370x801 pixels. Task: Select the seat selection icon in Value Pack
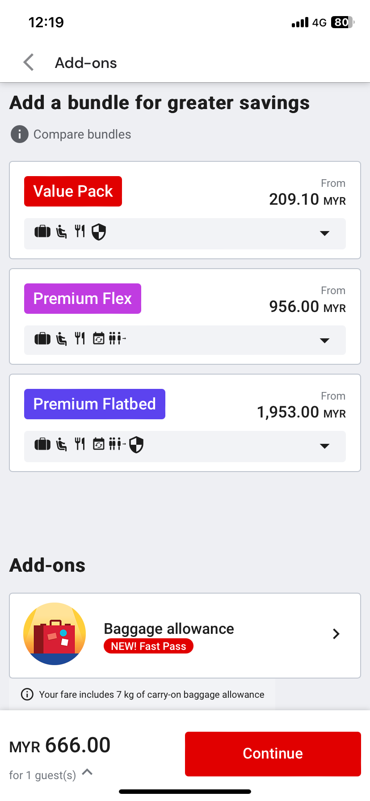pyautogui.click(x=61, y=232)
